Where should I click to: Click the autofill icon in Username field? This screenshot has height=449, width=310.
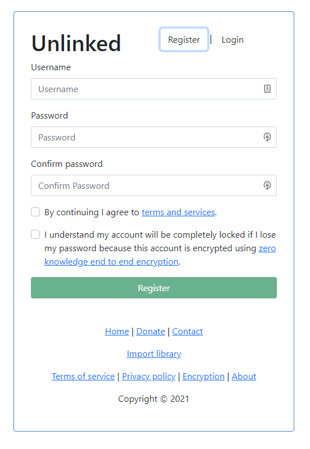[267, 89]
